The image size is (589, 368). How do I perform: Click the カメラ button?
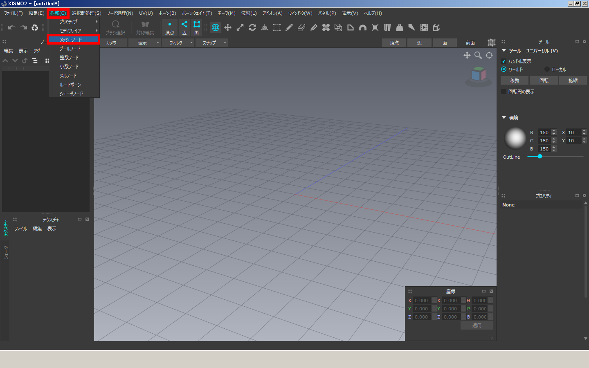[x=111, y=43]
